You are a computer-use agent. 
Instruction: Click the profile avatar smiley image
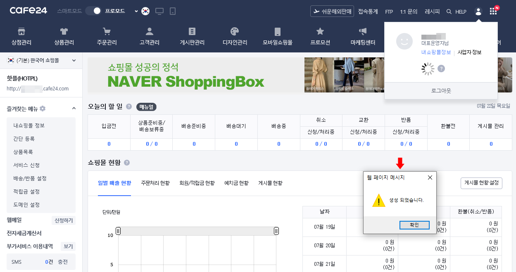[x=404, y=41]
